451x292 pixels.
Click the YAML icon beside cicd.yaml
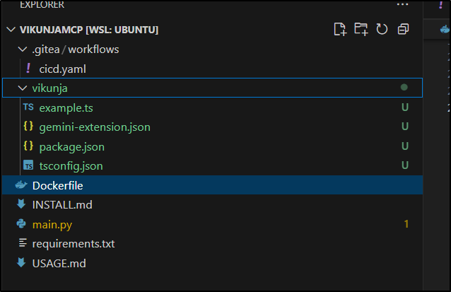coord(28,69)
